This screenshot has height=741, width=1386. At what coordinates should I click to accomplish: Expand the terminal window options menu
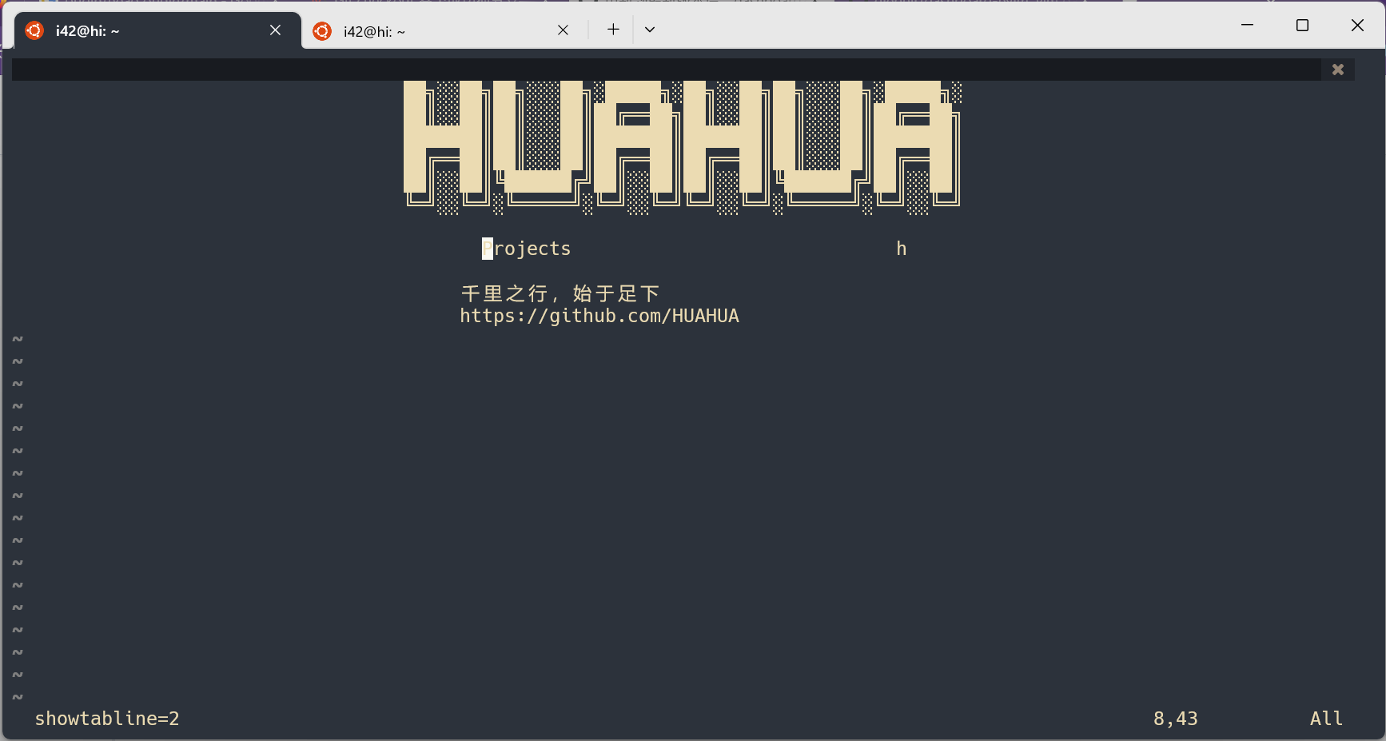click(x=649, y=29)
